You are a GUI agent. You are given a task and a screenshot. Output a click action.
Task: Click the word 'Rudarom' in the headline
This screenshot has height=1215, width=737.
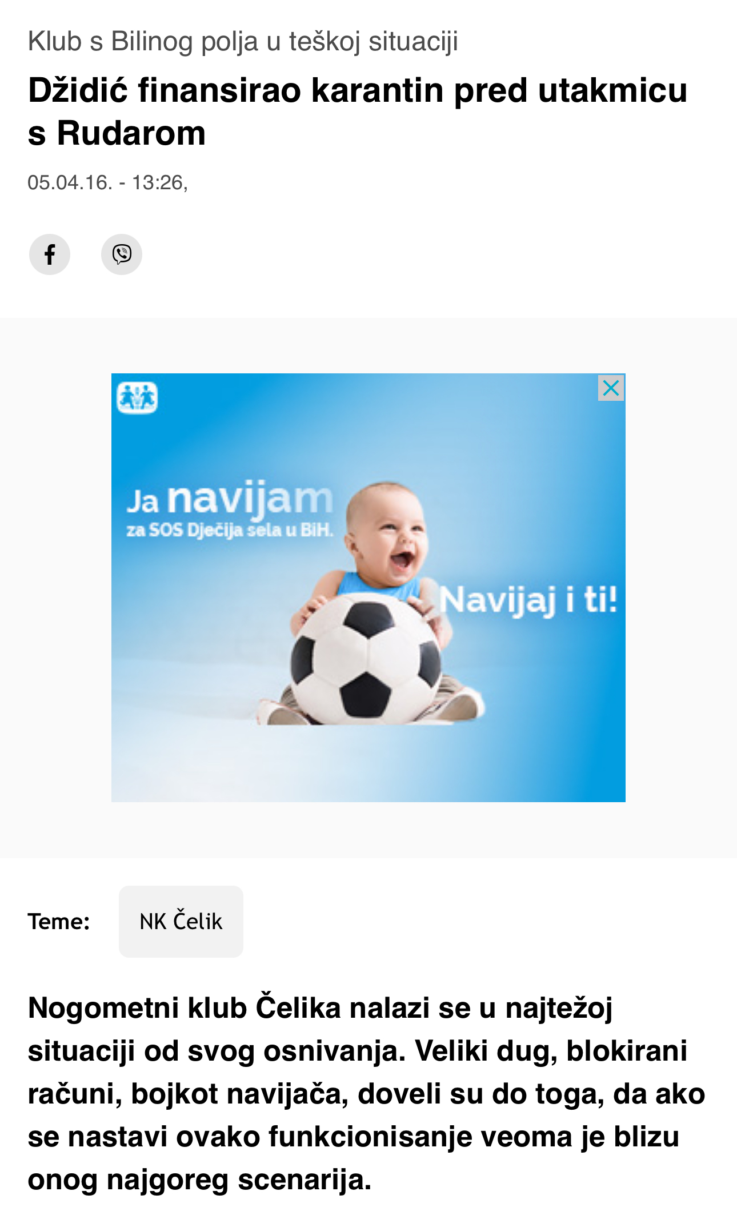(x=131, y=133)
